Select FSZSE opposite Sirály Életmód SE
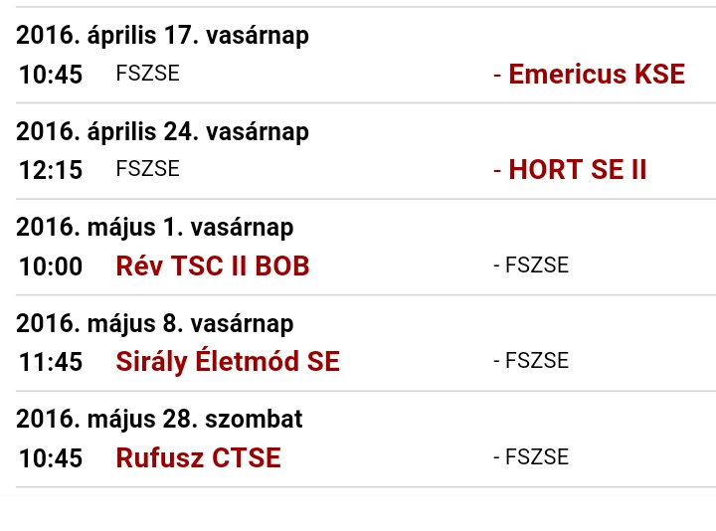 pos(536,362)
